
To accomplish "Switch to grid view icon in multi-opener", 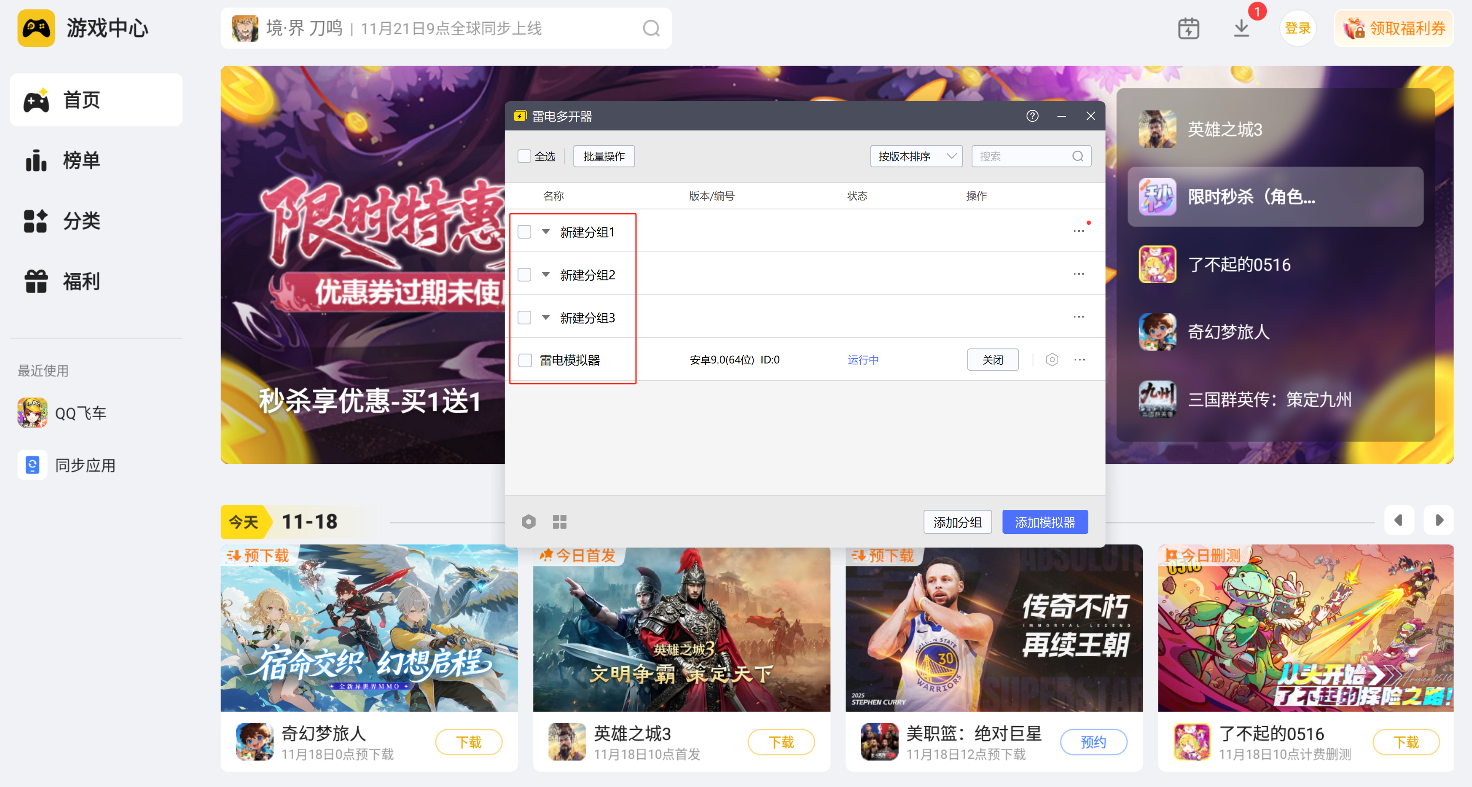I will 560,522.
